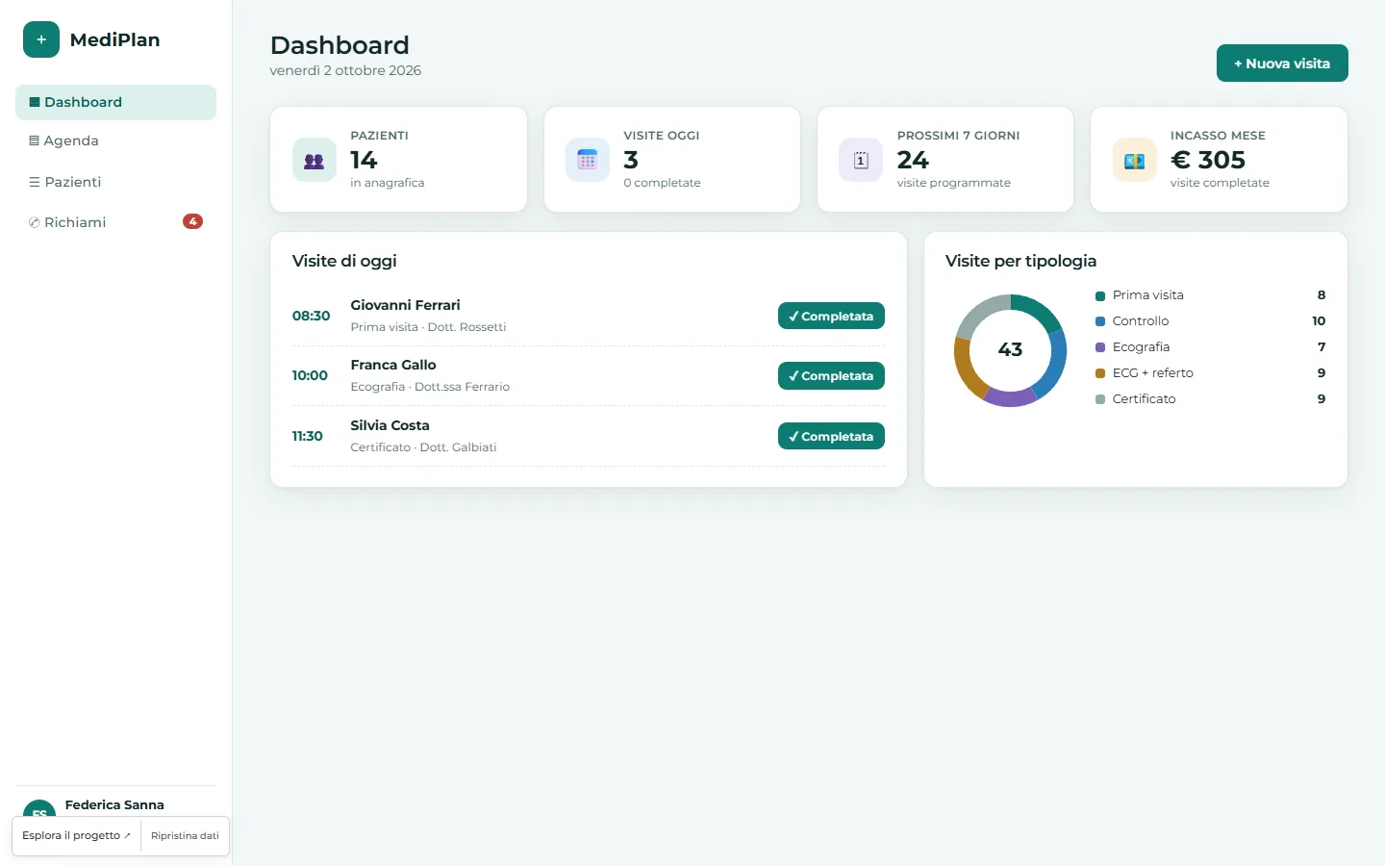This screenshot has width=1385, height=866.
Task: Click the Ecografia · Dott.ssa Ferrario subtitle
Action: pos(430,387)
